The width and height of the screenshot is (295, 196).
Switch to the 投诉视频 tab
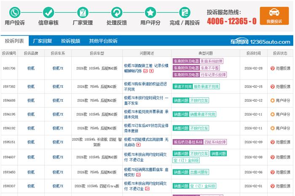(70, 41)
